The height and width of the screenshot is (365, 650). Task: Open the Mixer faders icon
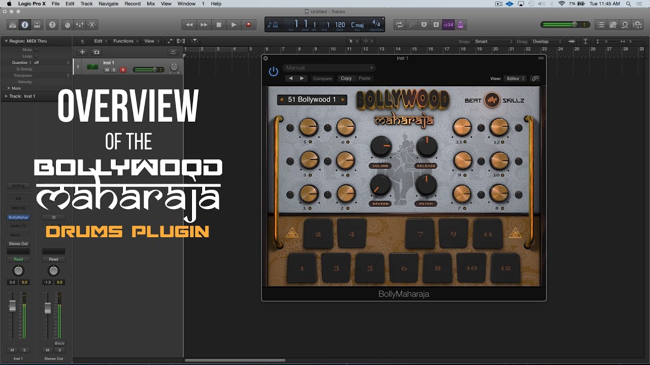point(79,24)
